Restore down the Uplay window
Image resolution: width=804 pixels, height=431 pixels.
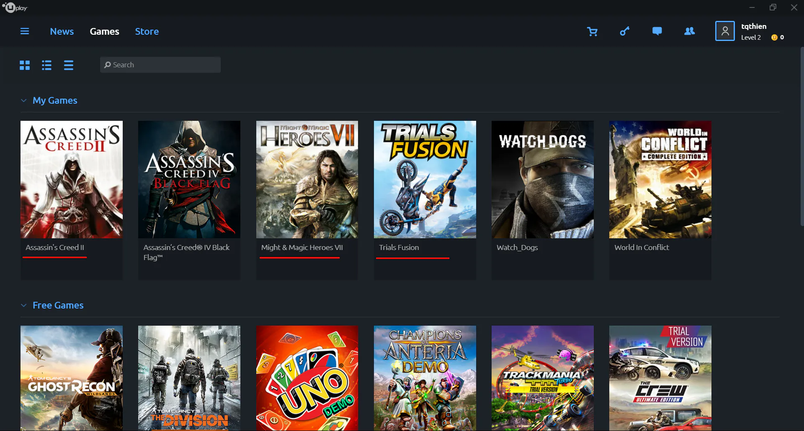click(x=773, y=7)
